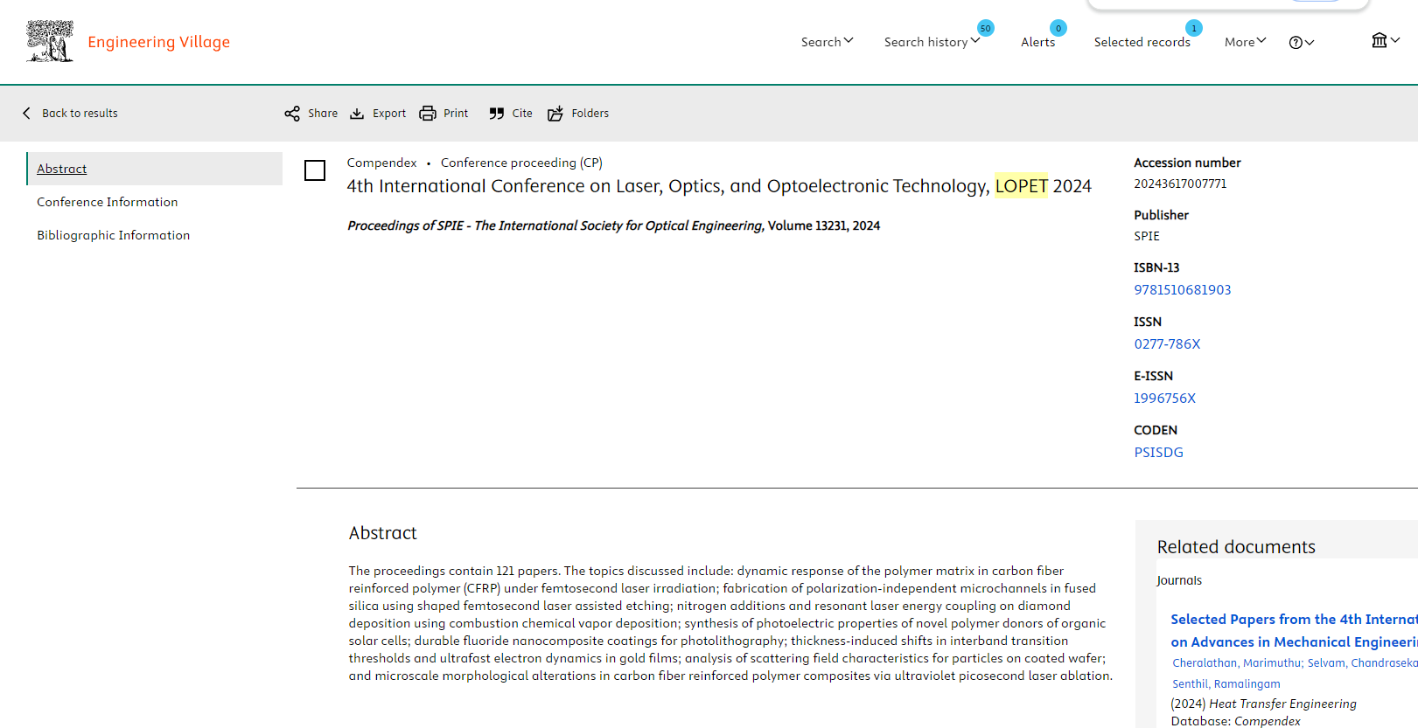Click the Abstract heading in main content
Image resolution: width=1418 pixels, height=728 pixels.
click(382, 533)
